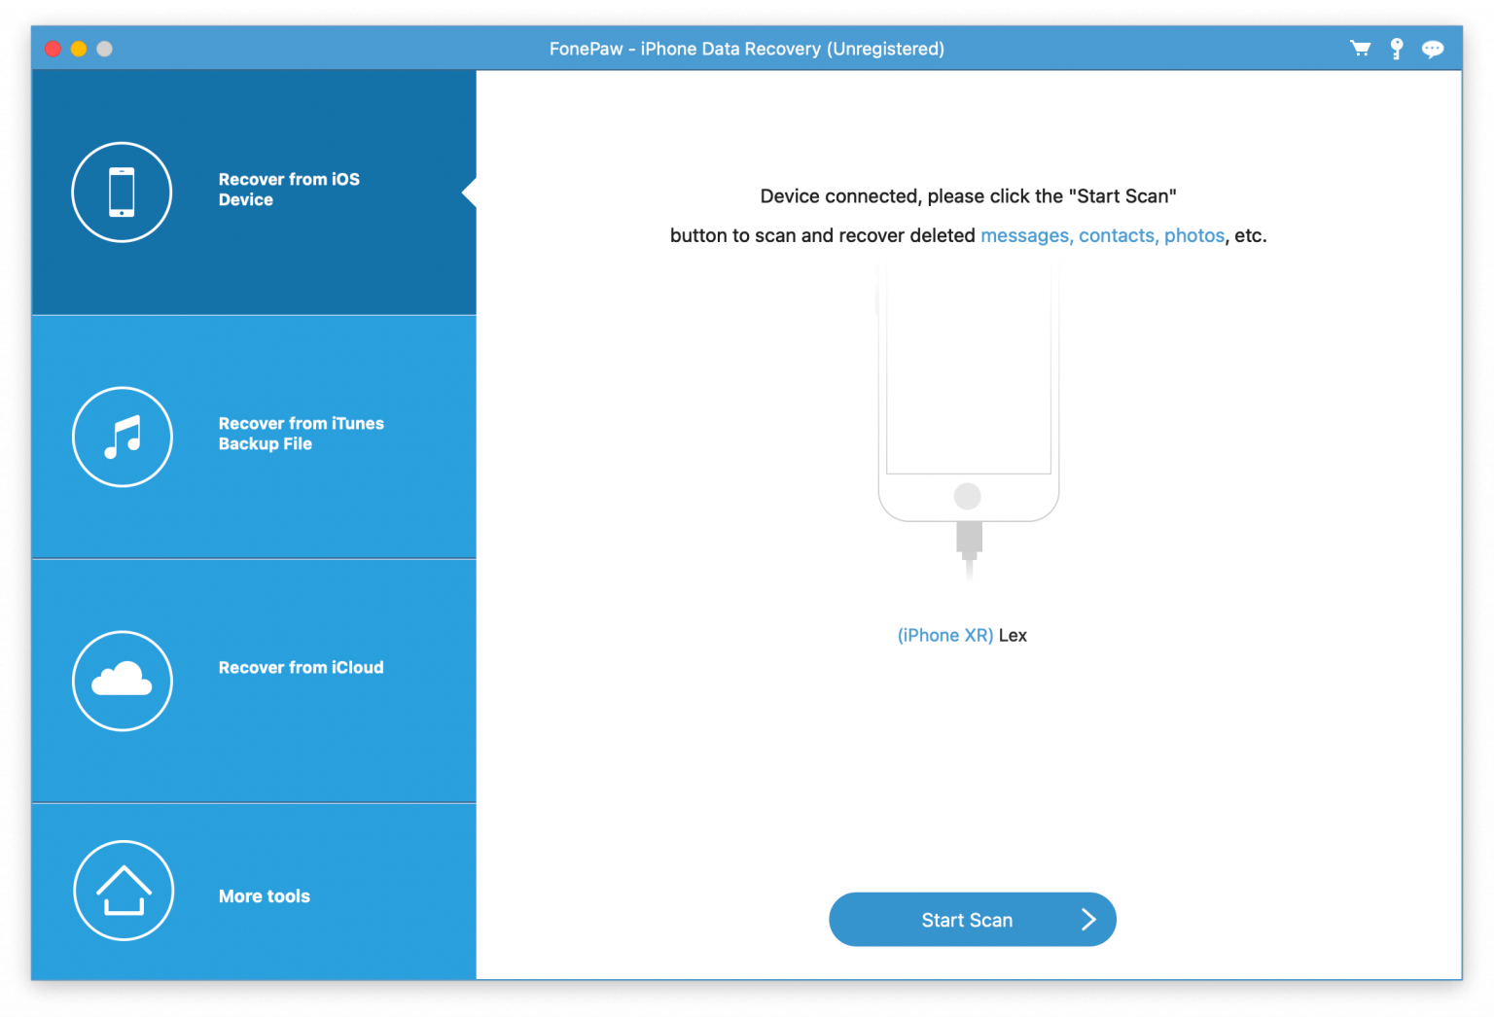This screenshot has height=1017, width=1494.
Task: Click the iPhone icon beside Recover from iOS Device
Action: click(122, 192)
